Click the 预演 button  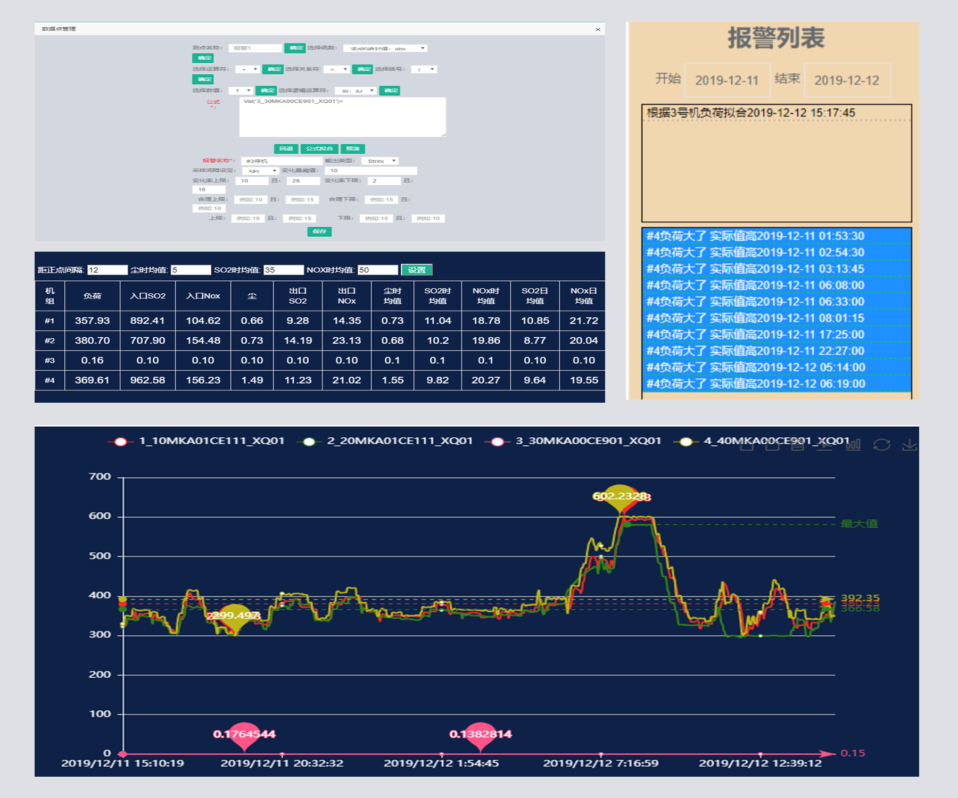352,148
